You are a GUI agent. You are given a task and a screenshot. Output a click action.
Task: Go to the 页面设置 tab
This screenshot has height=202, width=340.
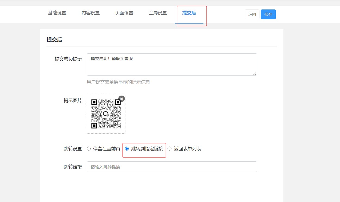(124, 13)
